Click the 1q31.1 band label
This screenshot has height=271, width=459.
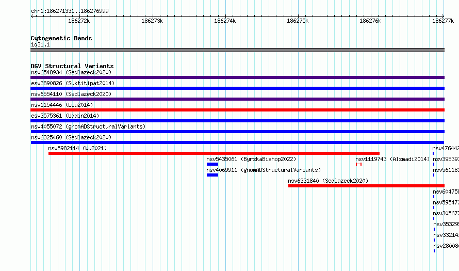[x=40, y=44]
